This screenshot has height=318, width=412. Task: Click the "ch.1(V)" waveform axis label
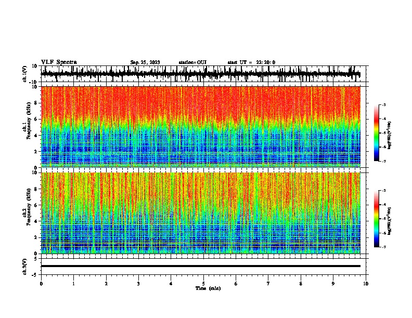[x=25, y=74]
